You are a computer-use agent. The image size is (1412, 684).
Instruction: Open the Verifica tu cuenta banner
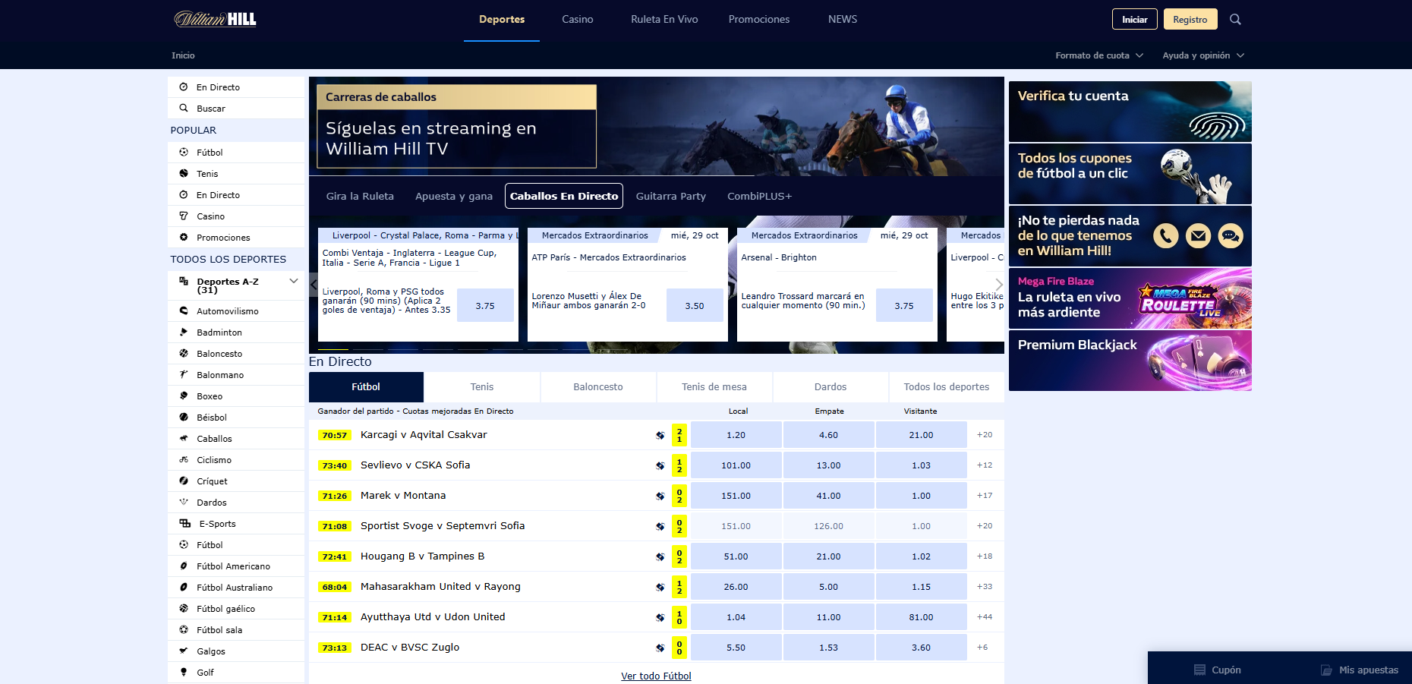tap(1130, 112)
